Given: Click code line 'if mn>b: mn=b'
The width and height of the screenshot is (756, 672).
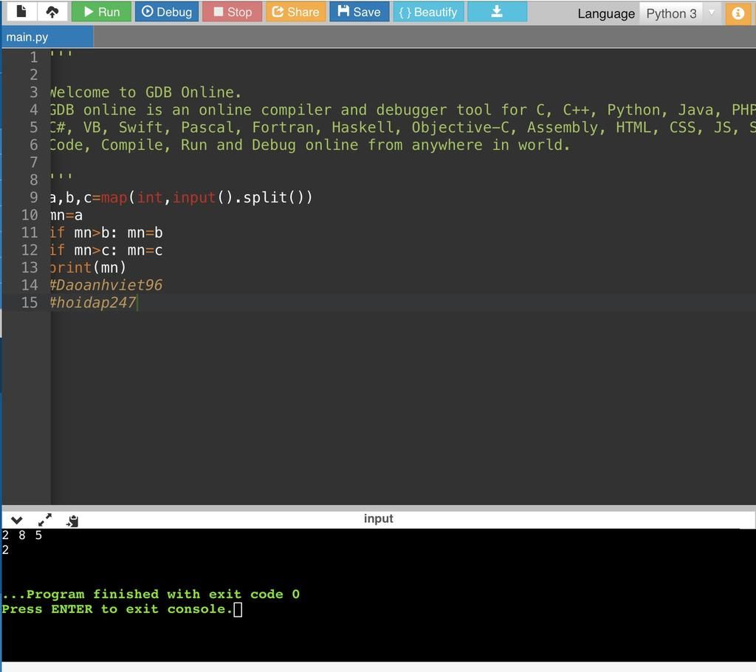Looking at the screenshot, I should coord(106,233).
